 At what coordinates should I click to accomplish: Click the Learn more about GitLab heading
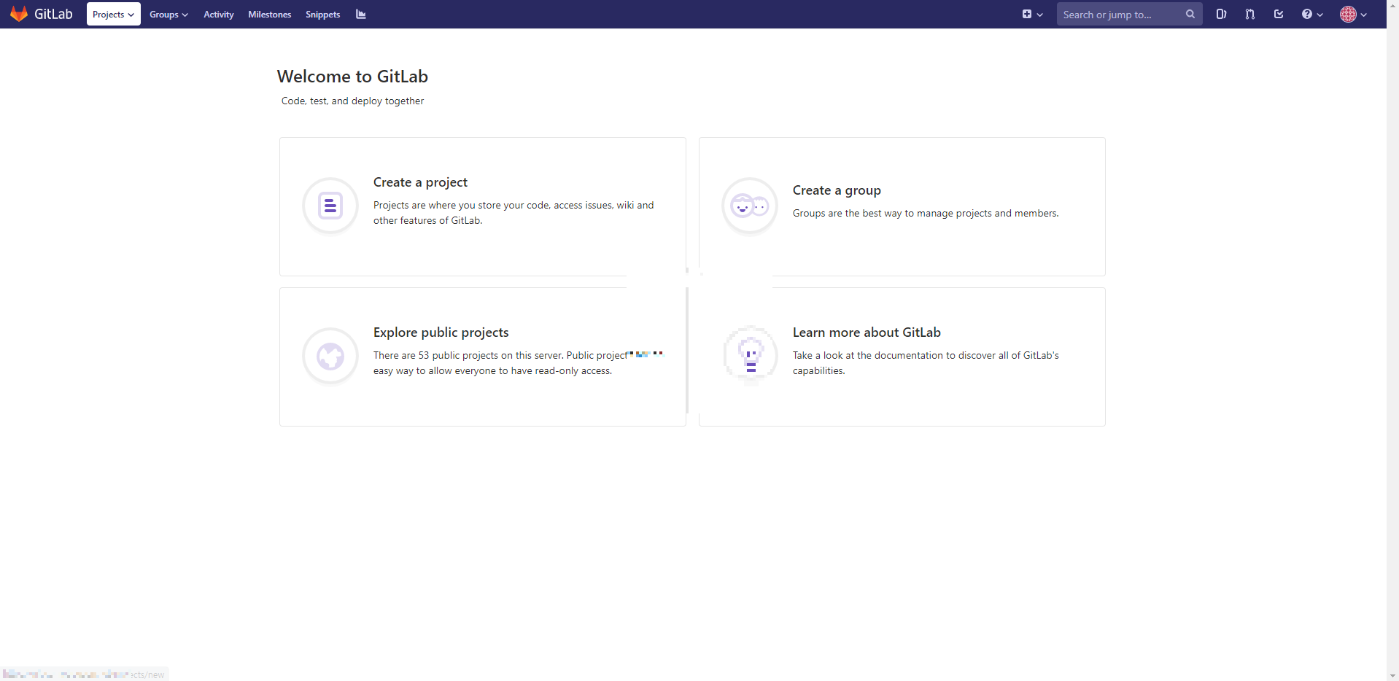pos(867,332)
